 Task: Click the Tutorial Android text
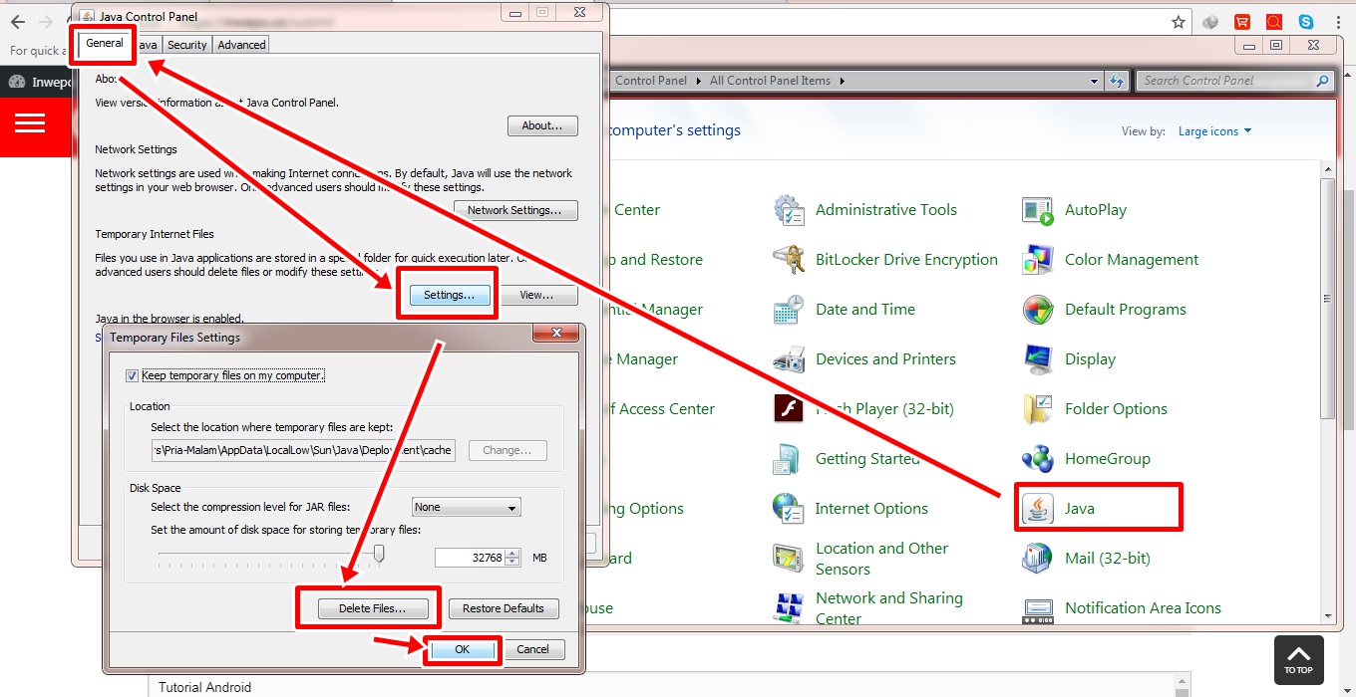[204, 687]
